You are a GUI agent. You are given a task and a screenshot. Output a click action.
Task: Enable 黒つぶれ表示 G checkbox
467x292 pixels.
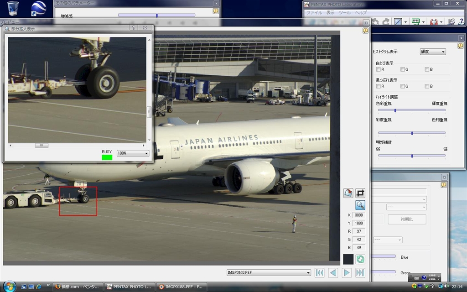point(403,86)
